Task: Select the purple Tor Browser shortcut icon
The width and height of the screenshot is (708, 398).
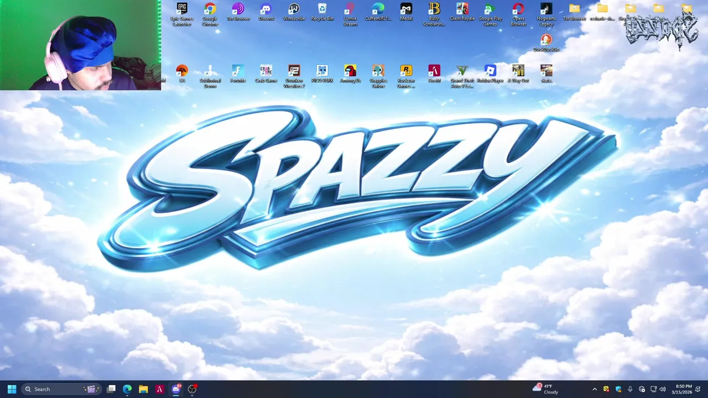Action: (238, 12)
